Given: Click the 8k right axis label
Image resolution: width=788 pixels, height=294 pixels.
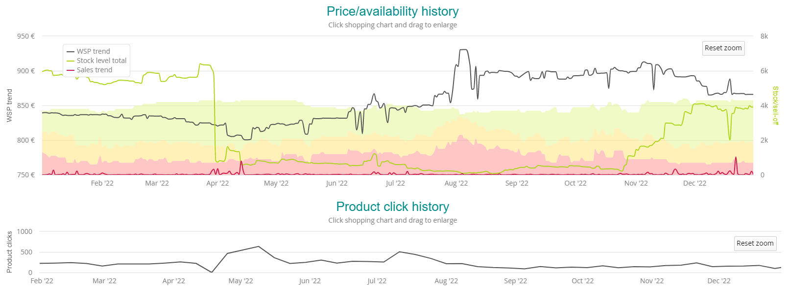Looking at the screenshot, I should point(764,36).
